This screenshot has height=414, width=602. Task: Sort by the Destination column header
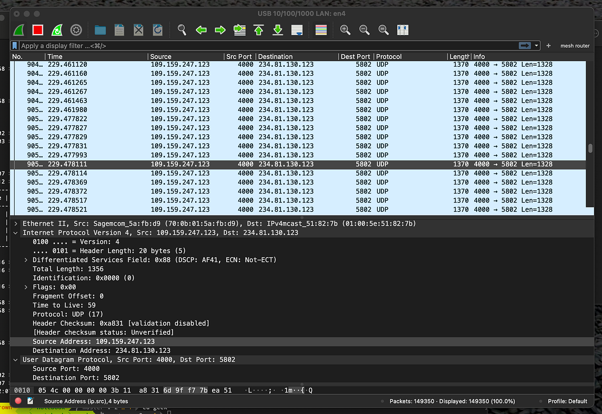(297, 57)
